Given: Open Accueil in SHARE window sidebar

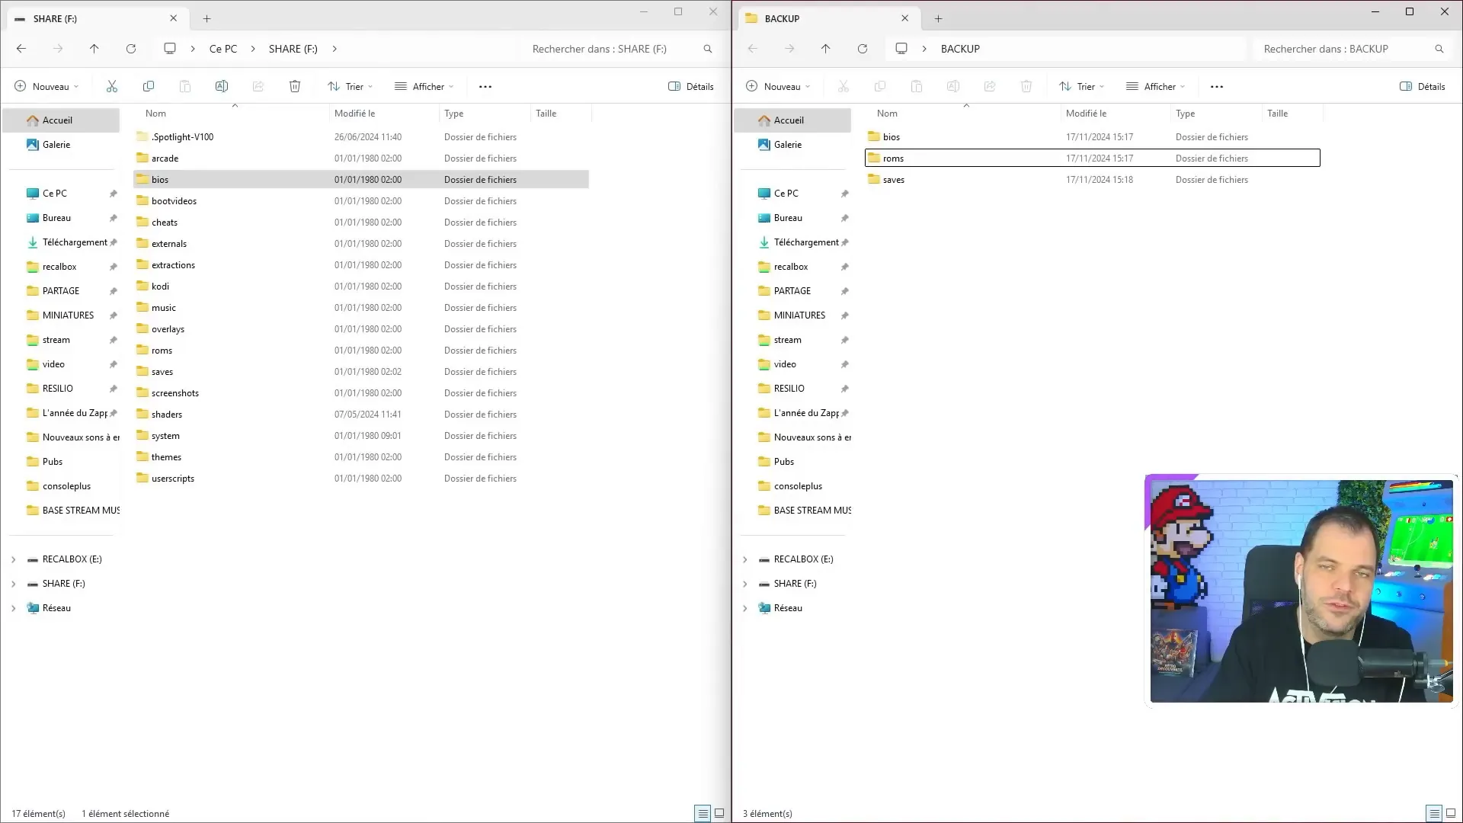Looking at the screenshot, I should click(x=61, y=120).
